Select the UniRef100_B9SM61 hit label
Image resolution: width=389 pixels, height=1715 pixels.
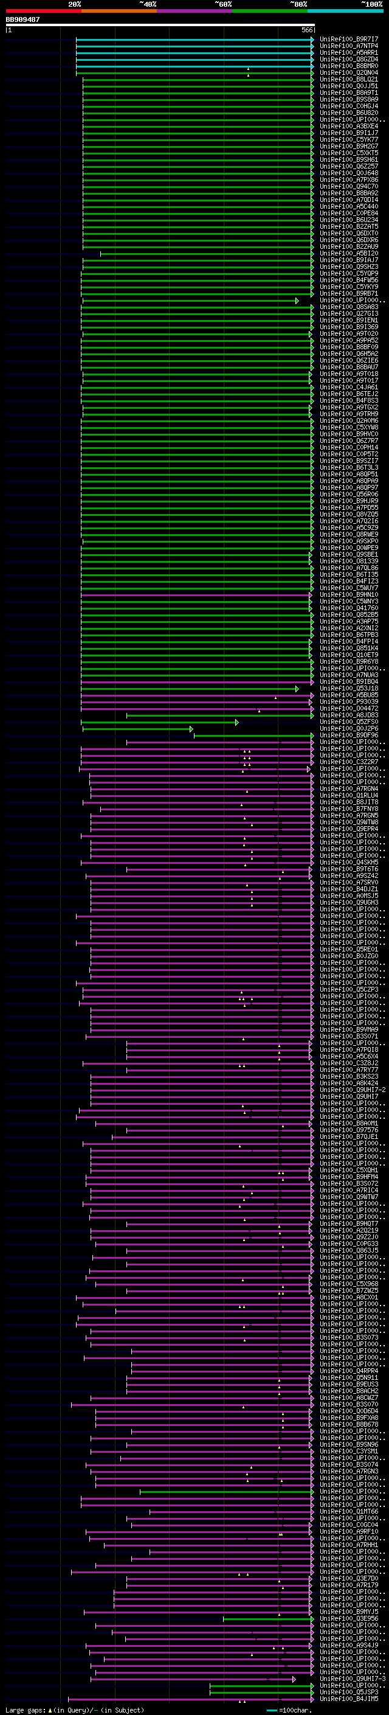348,160
